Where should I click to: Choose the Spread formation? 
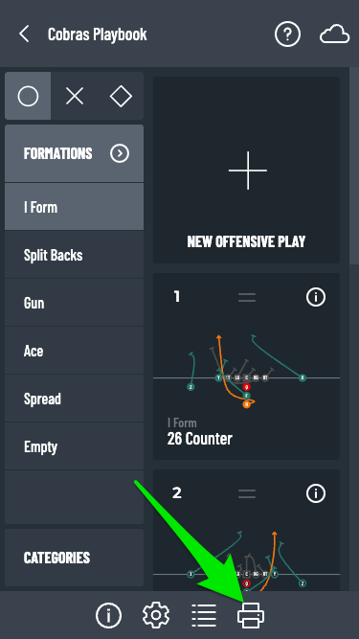pos(74,399)
